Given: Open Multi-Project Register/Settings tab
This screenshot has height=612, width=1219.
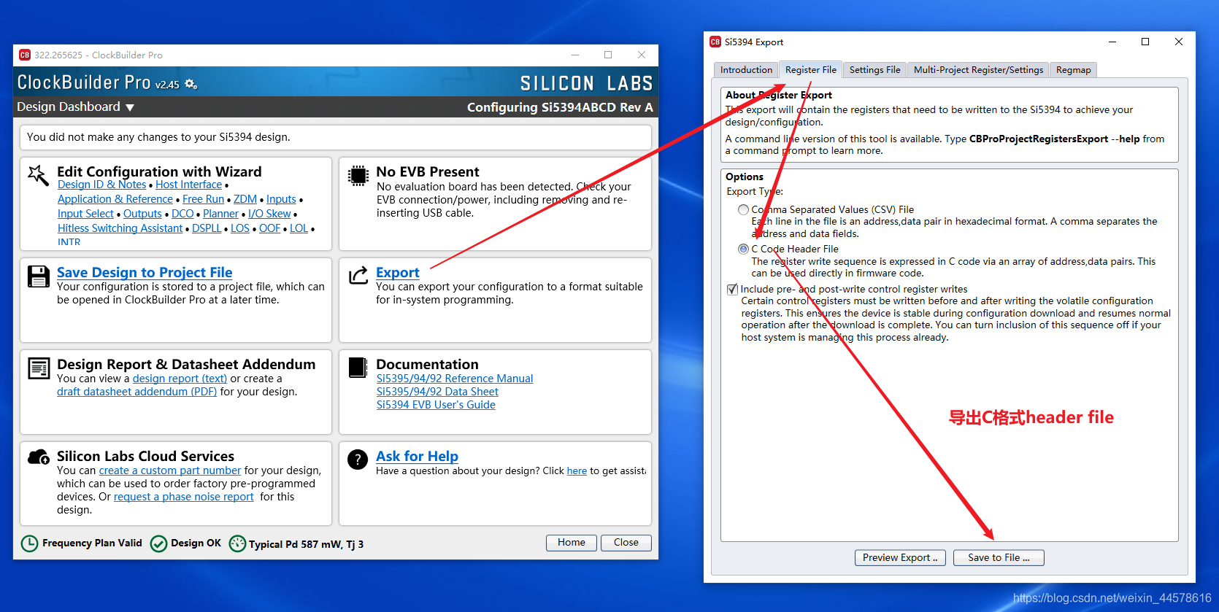Looking at the screenshot, I should click(978, 70).
